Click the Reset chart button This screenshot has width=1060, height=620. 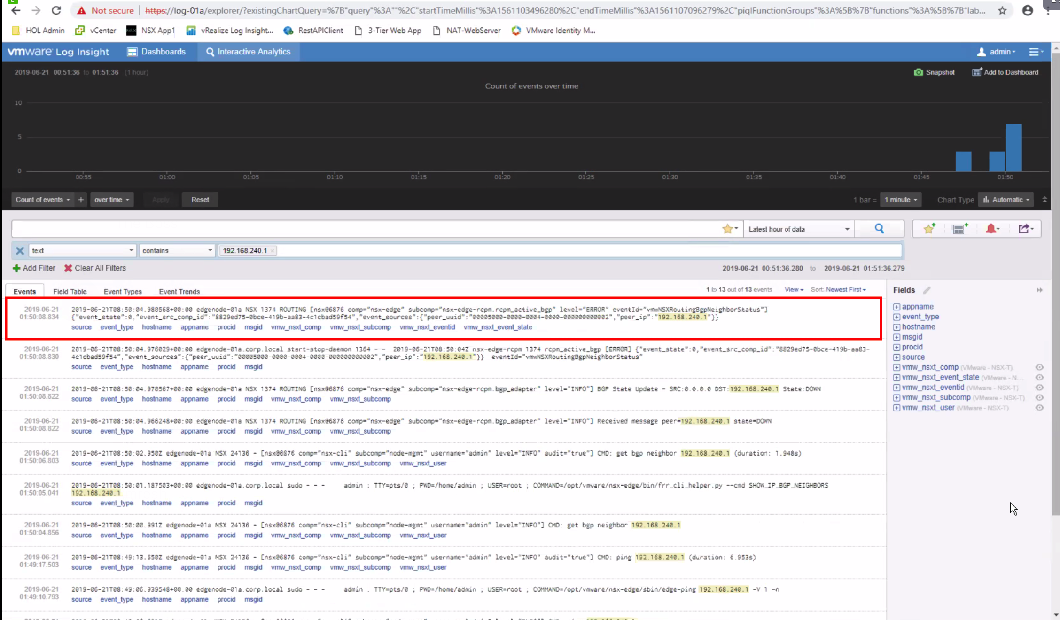tap(200, 200)
